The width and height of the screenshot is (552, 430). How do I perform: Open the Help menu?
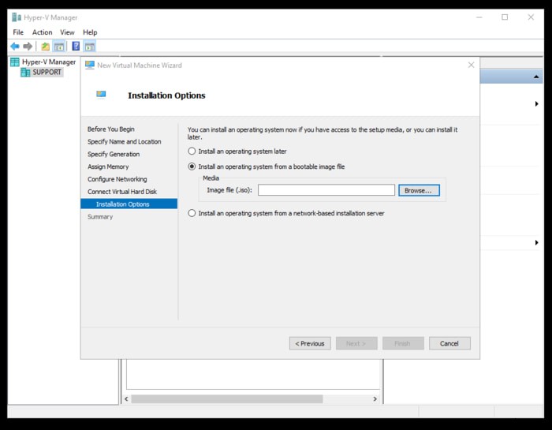[90, 32]
